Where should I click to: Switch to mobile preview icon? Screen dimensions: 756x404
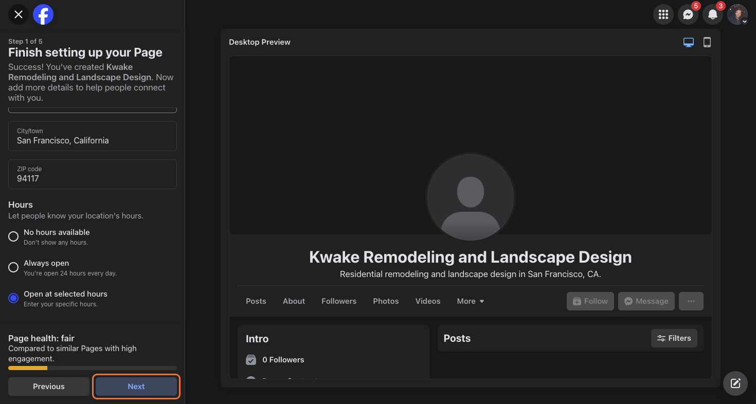tap(707, 42)
